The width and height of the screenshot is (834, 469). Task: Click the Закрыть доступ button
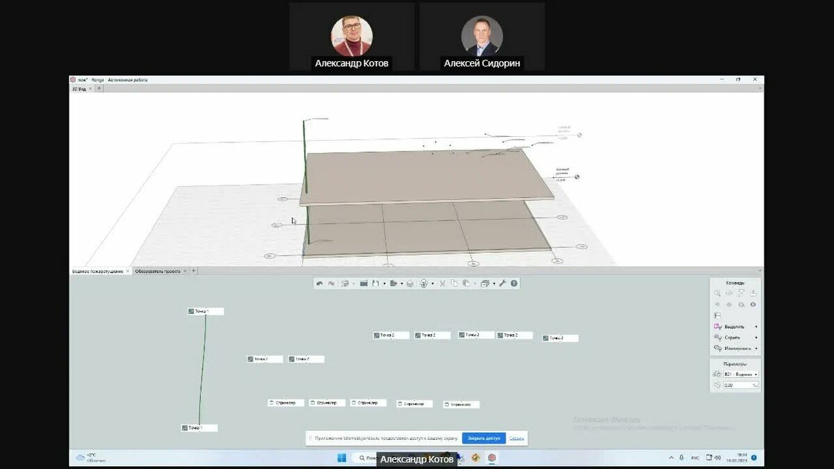[x=484, y=438]
